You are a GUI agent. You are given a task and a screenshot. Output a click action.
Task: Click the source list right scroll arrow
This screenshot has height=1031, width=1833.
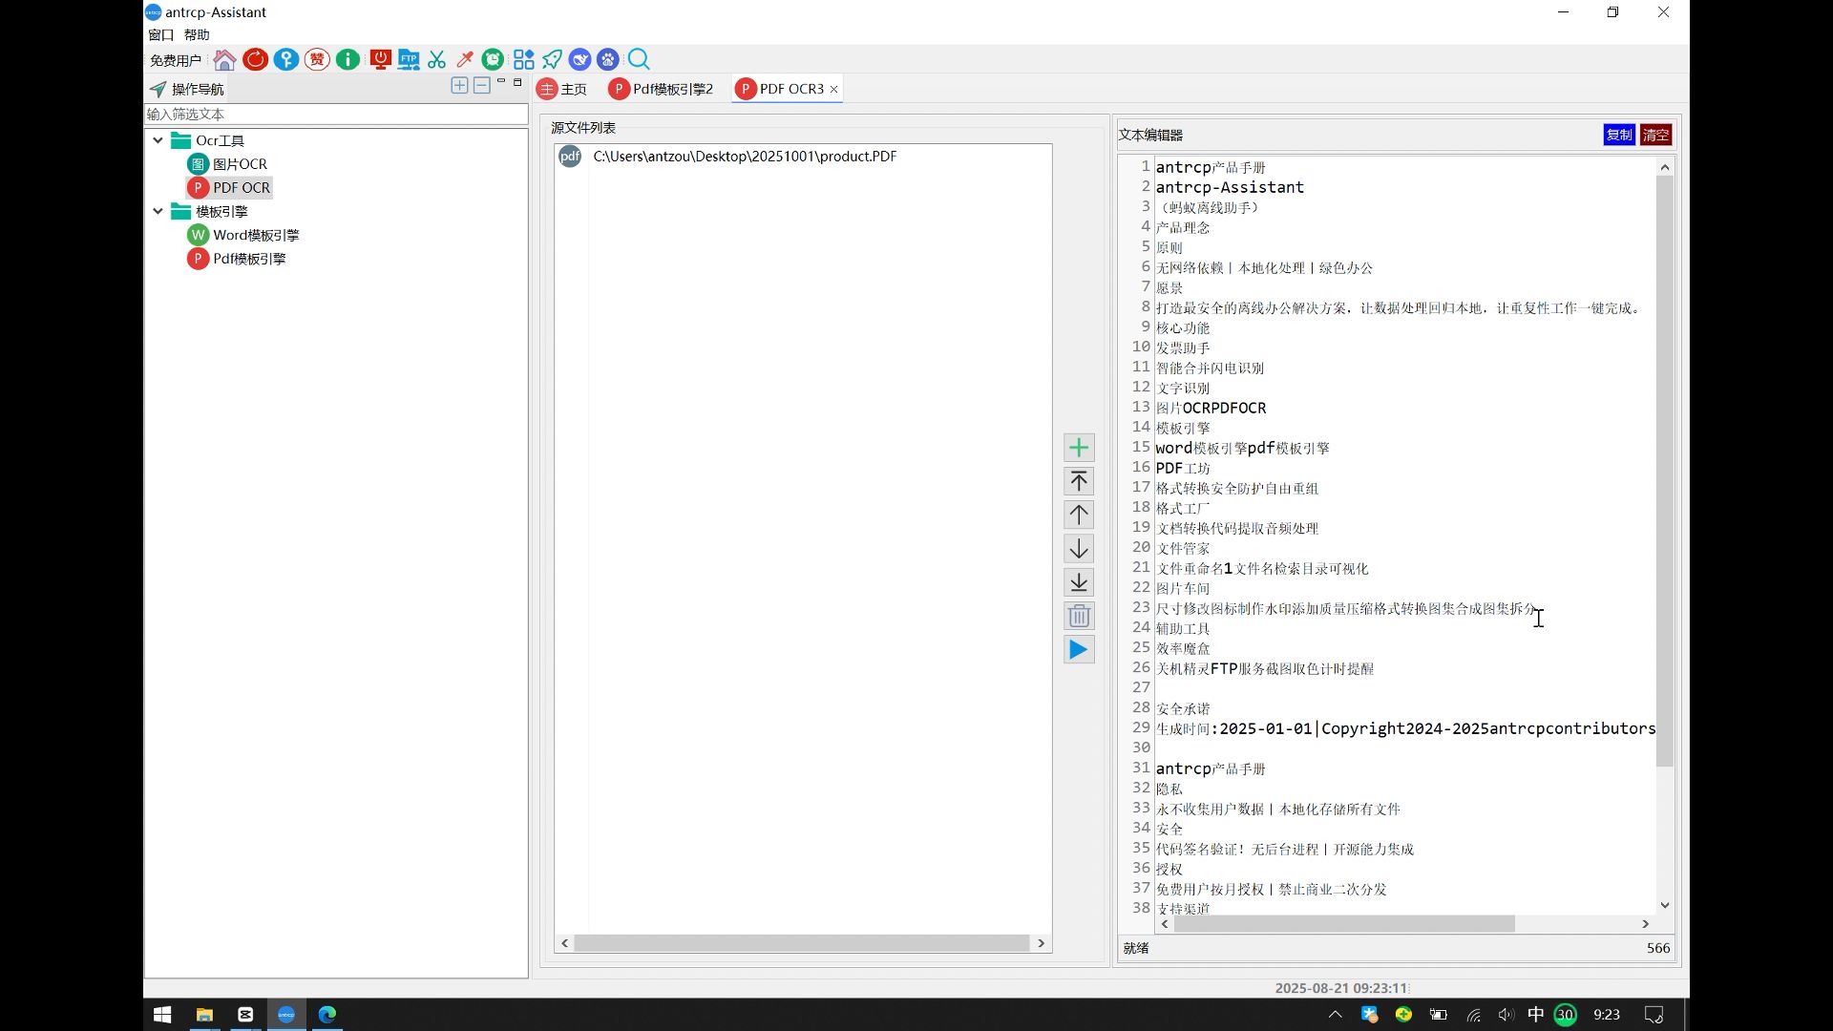click(x=1042, y=943)
